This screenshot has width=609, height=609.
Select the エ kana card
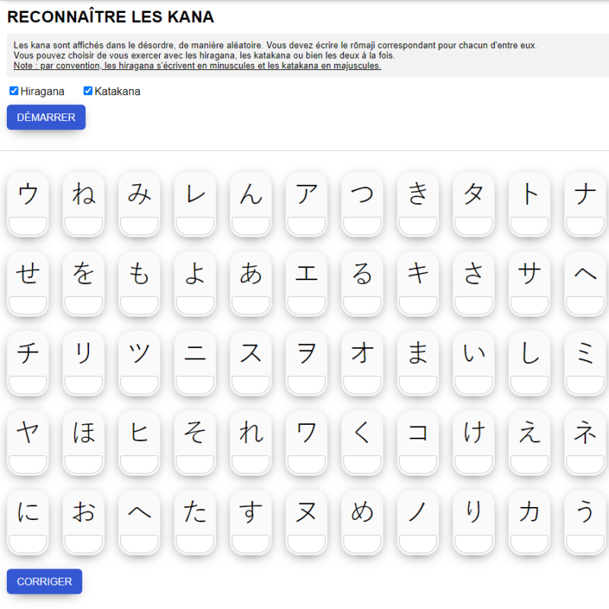pyautogui.click(x=307, y=274)
